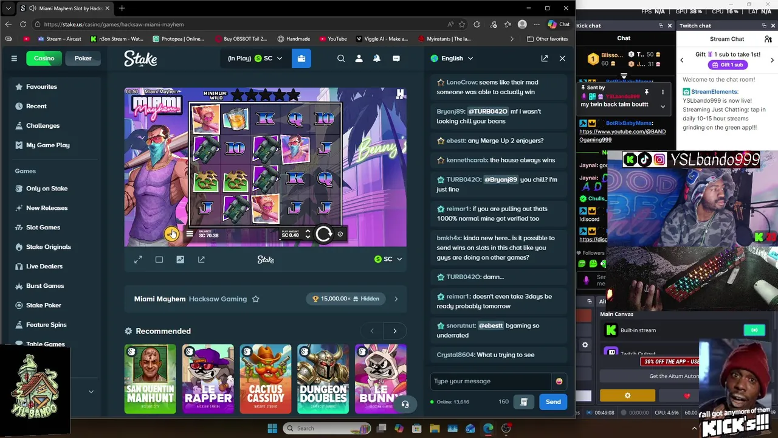Open the emoji picker in chat
This screenshot has height=438, width=778.
[x=559, y=381]
